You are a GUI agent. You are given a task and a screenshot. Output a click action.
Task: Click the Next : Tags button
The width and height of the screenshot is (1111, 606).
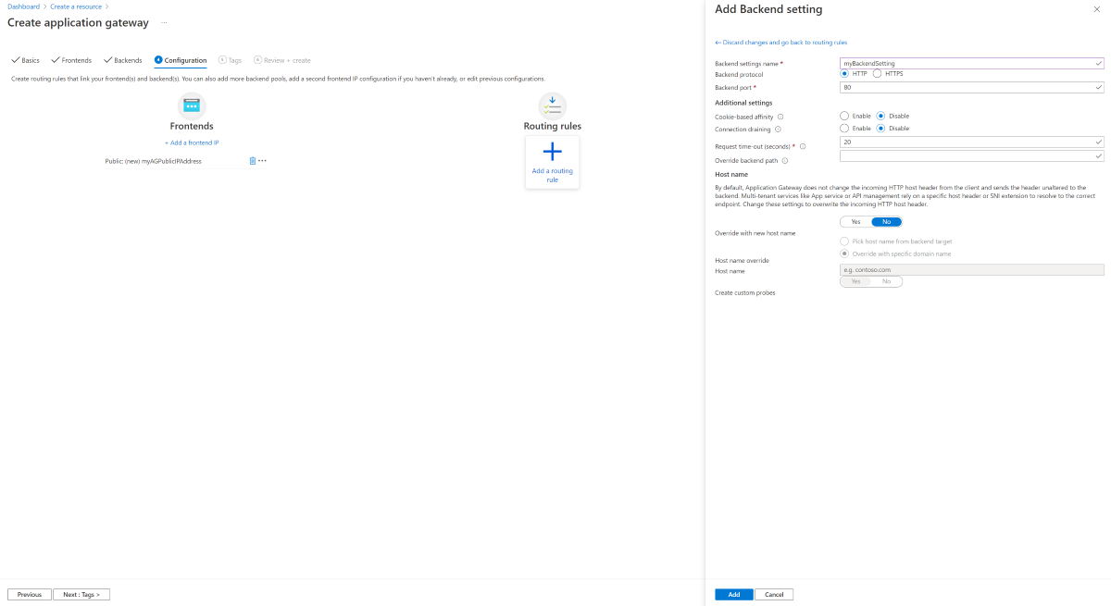81,595
